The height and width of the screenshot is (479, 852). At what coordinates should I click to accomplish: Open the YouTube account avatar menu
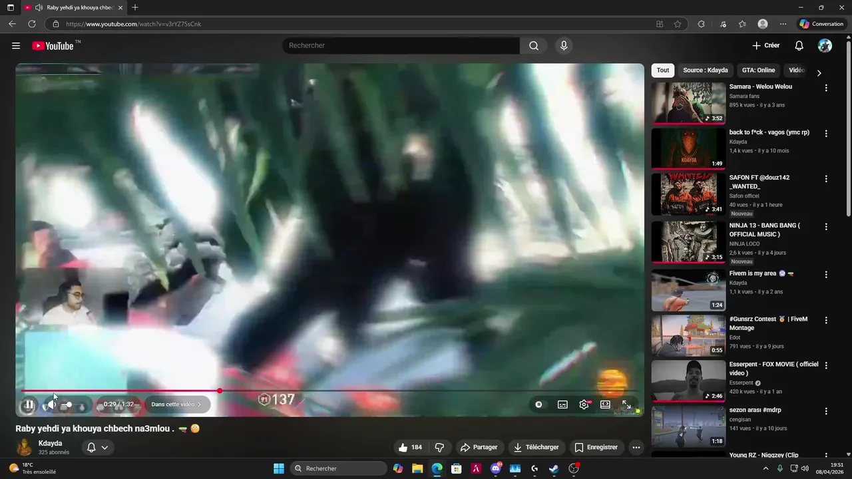point(825,46)
